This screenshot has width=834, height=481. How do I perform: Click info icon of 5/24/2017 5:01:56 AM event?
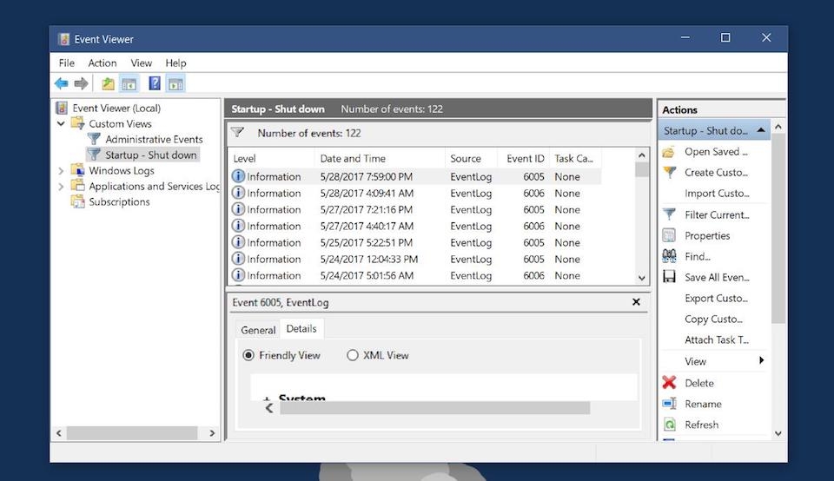coord(238,274)
